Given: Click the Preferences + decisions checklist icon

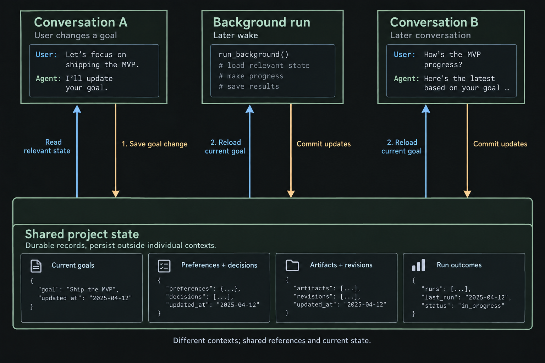Looking at the screenshot, I should [x=164, y=266].
